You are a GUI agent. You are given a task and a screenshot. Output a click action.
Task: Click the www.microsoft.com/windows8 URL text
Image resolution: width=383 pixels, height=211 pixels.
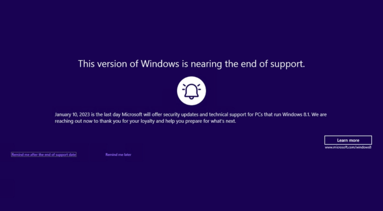[348, 148]
